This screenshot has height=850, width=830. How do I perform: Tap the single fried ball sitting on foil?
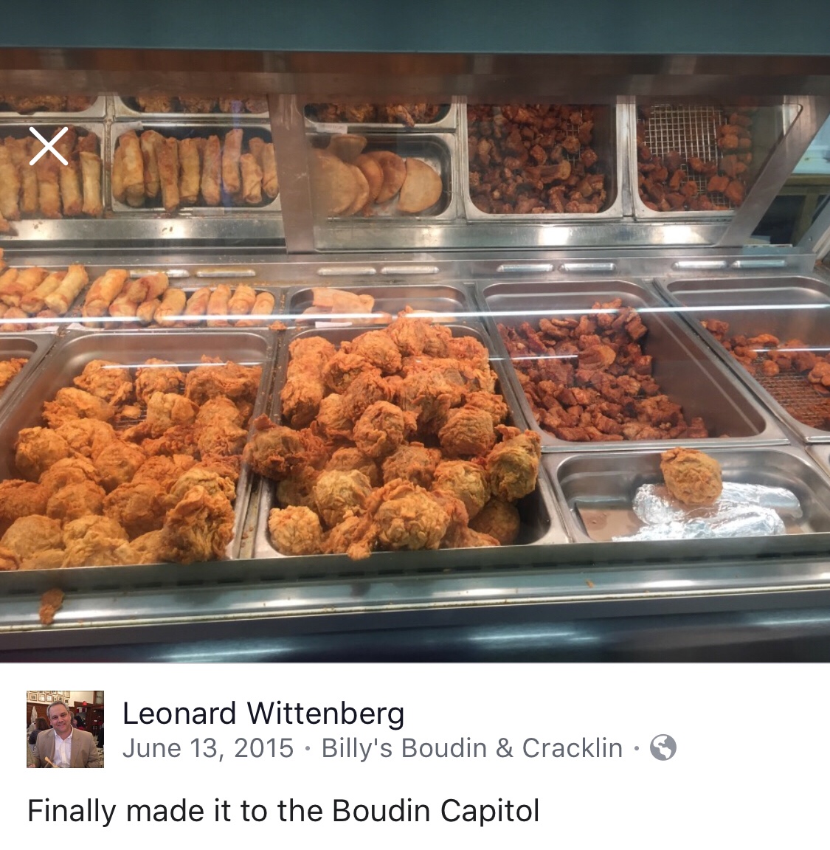click(x=691, y=476)
